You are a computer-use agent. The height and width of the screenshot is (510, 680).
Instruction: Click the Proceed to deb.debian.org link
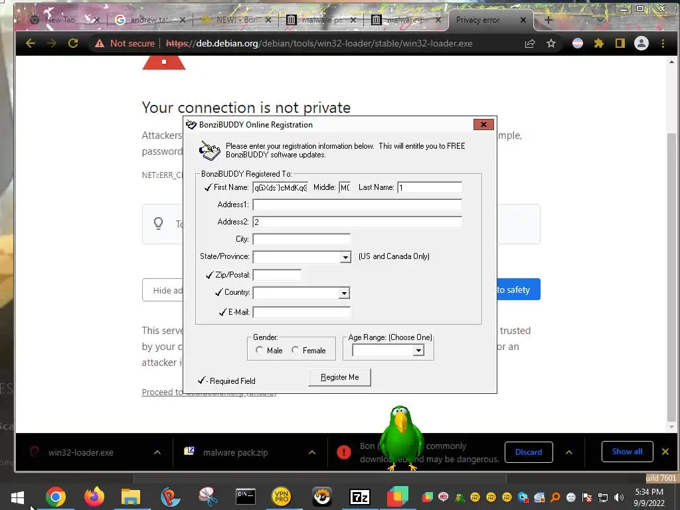pyautogui.click(x=209, y=392)
